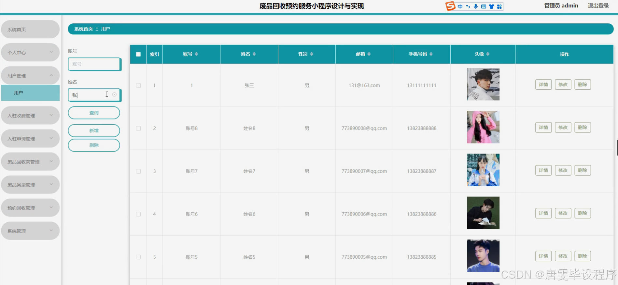618x285 pixels.
Task: Sort the table by the 账号 column arrows
Action: [196, 54]
